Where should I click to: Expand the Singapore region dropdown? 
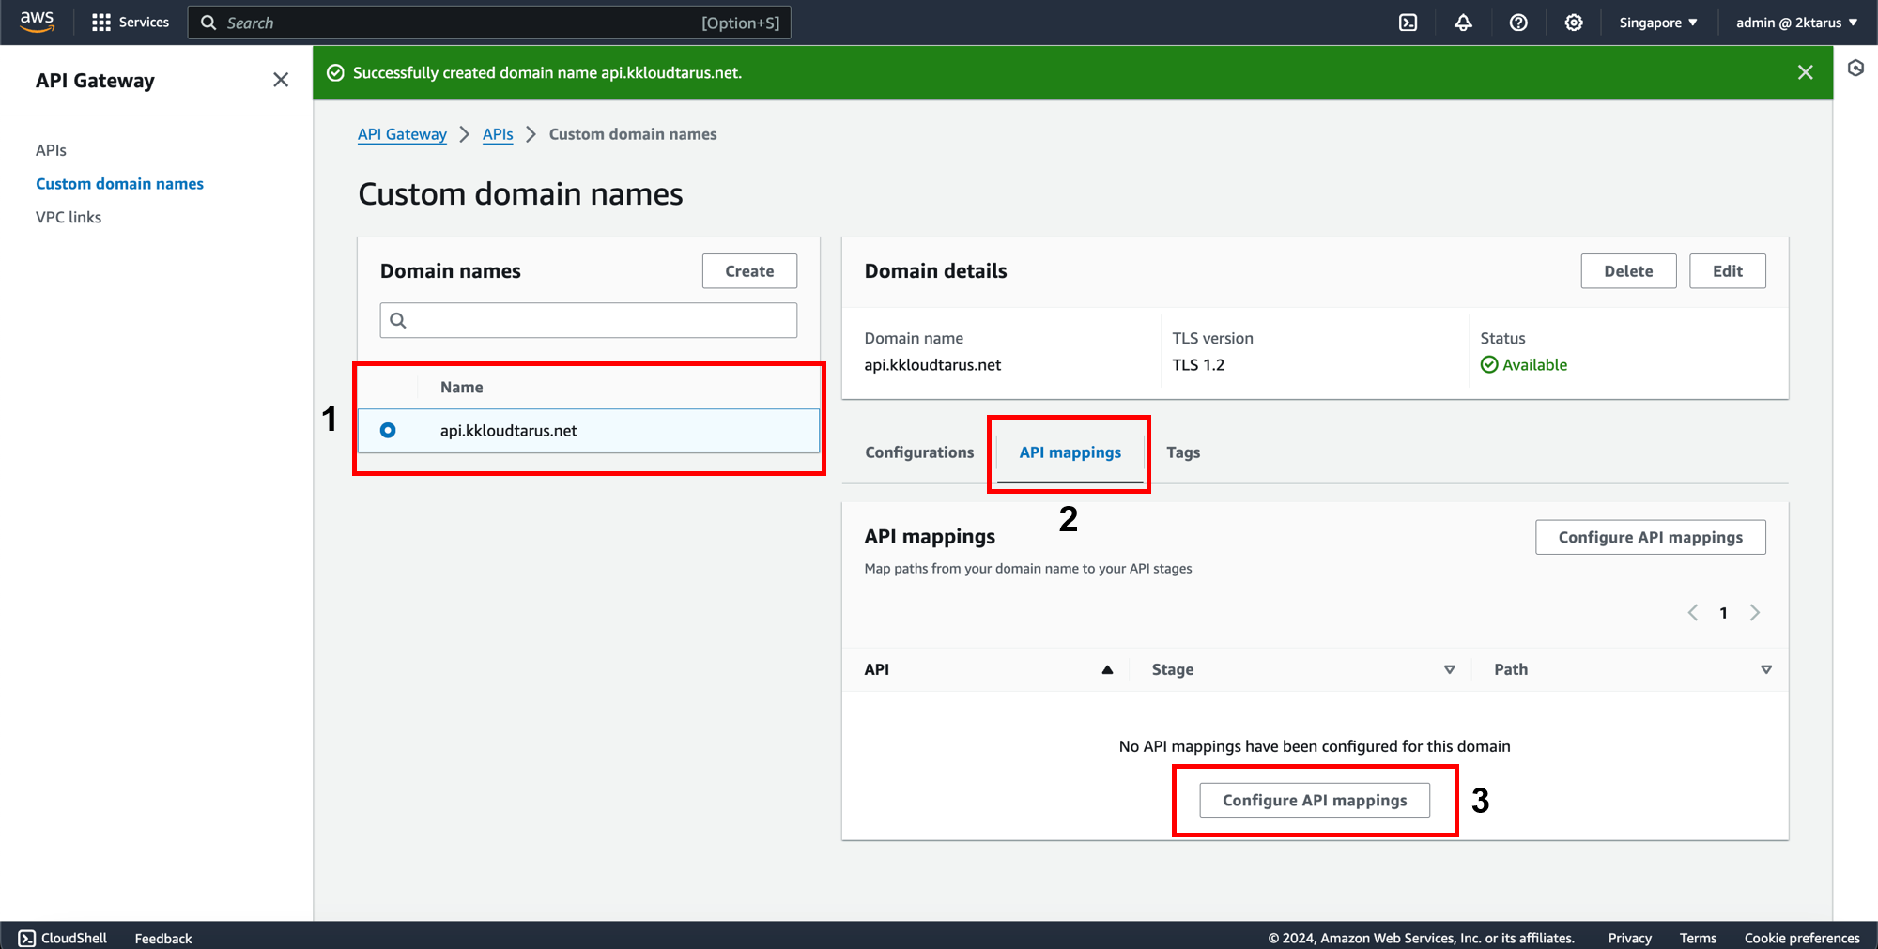click(x=1658, y=23)
